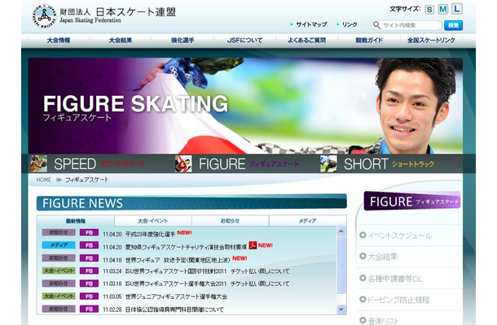This screenshot has height=325, width=497.
Task: Switch to the 大会・イベント news tab
Action: click(x=152, y=221)
